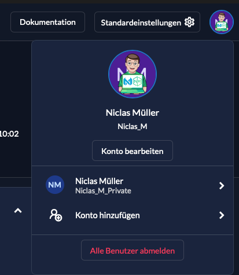
Task: Open the profile avatar in the top bar
Action: (222, 22)
